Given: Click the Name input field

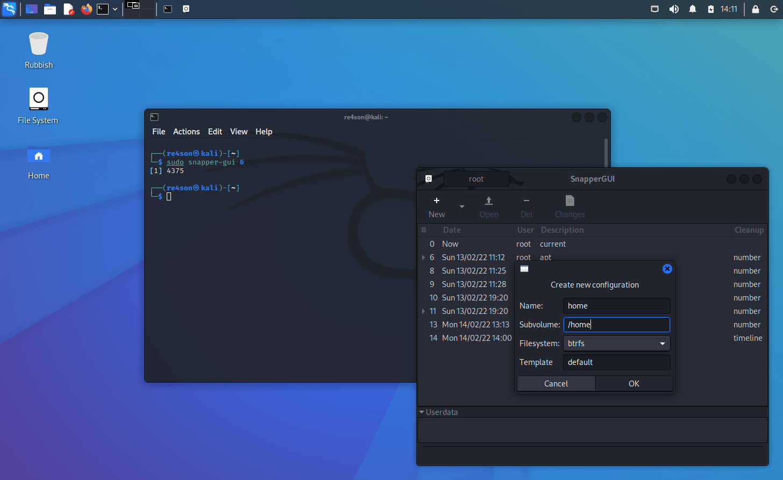Looking at the screenshot, I should [x=616, y=306].
